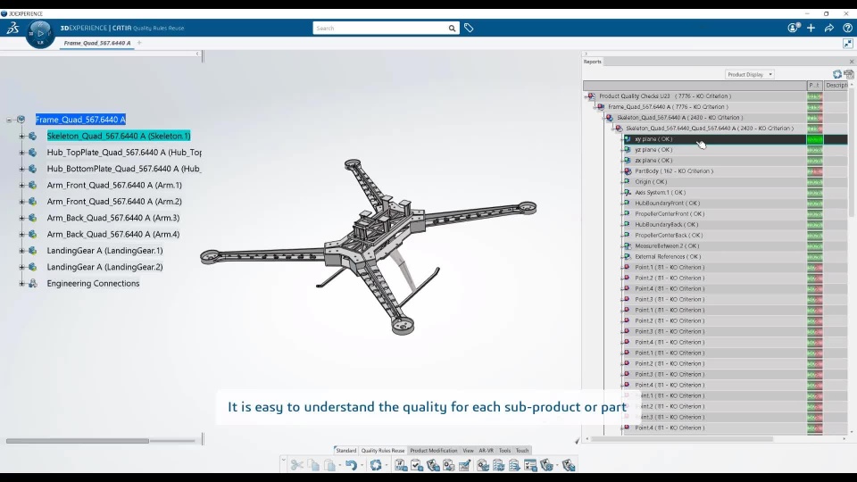Collapse the Frame_Quad_567.6440 A root node
This screenshot has height=482, width=857.
tap(9, 120)
